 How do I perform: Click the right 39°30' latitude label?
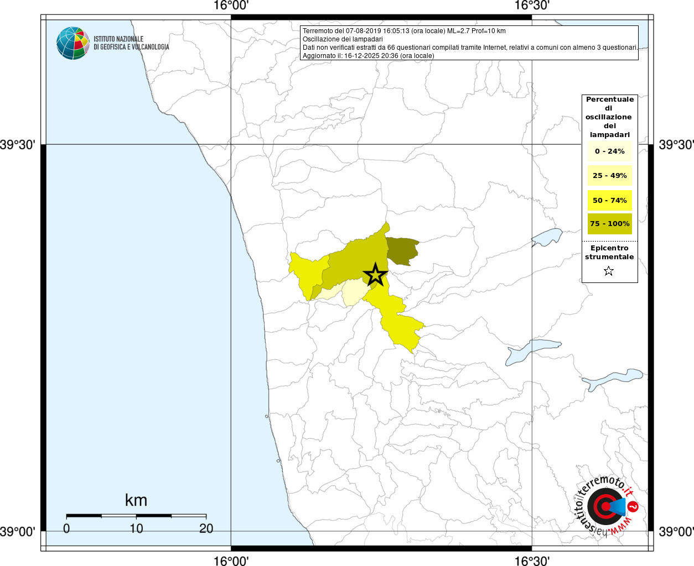(x=676, y=145)
